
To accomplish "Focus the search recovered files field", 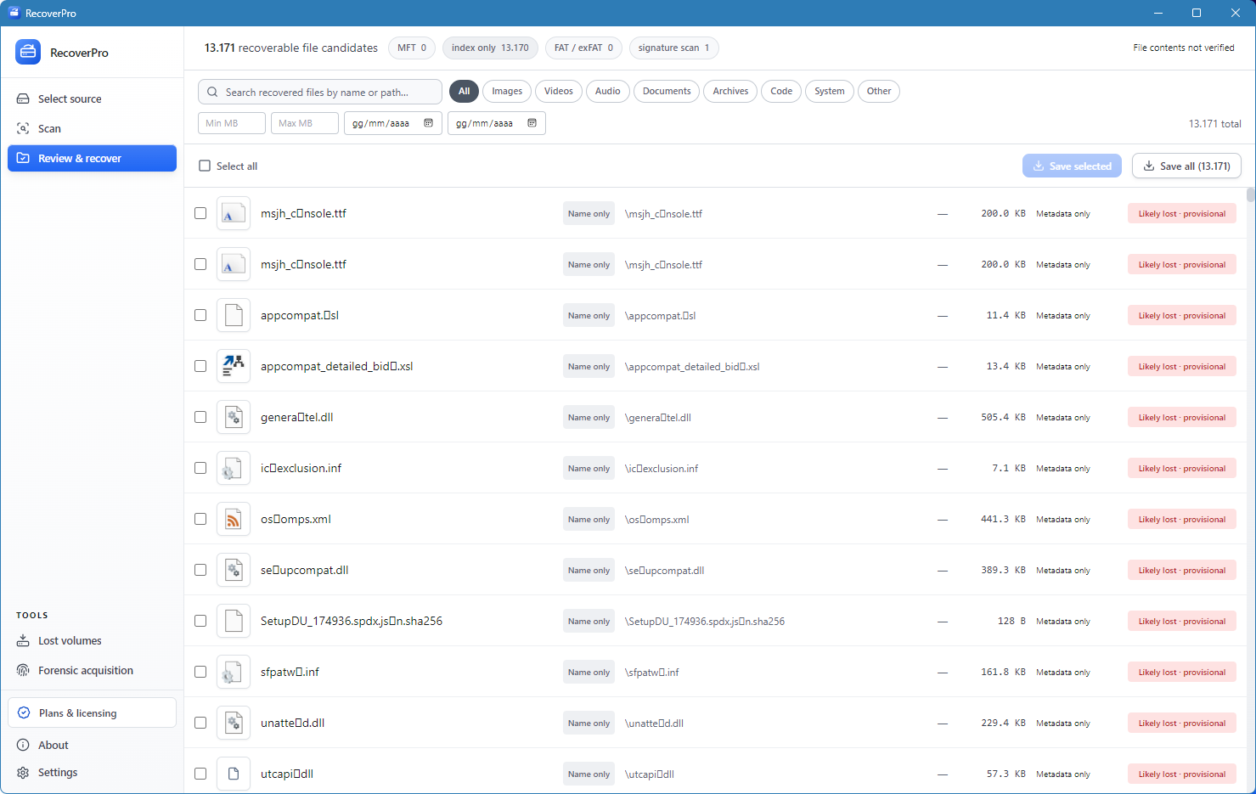I will 320,92.
